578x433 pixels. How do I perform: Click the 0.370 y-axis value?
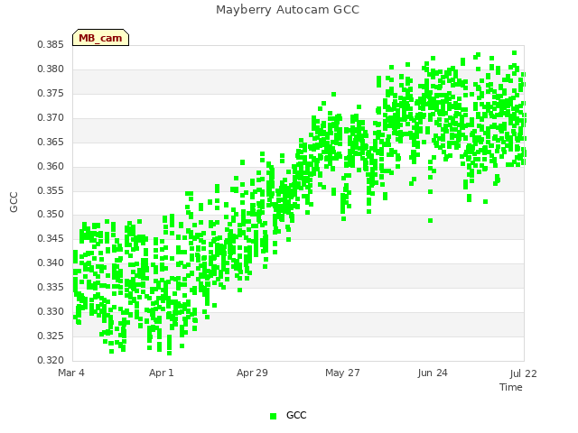pos(51,118)
